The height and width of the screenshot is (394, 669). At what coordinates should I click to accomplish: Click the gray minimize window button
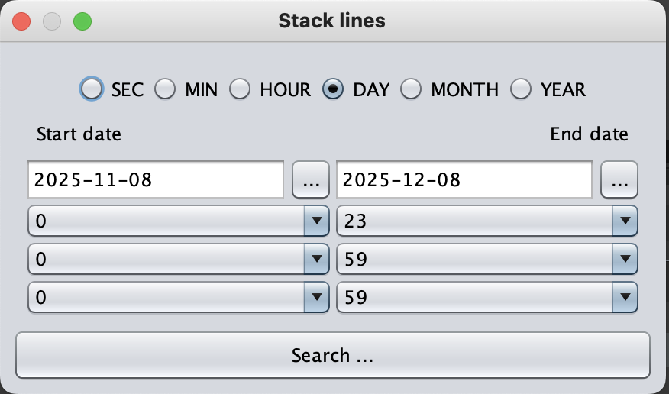pyautogui.click(x=52, y=21)
